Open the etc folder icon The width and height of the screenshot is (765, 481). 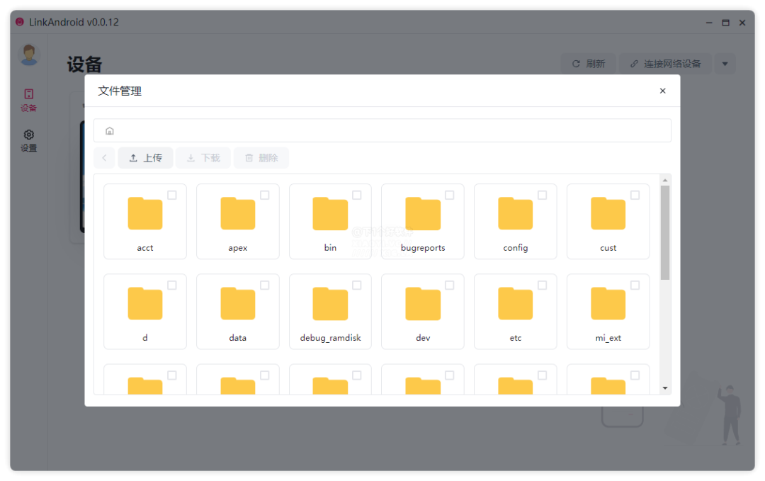click(515, 303)
